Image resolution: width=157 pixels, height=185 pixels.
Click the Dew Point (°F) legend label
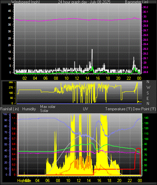click(144, 109)
